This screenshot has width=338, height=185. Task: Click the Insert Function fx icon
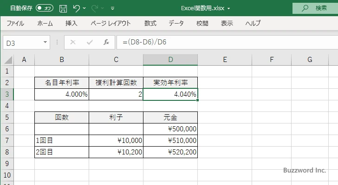(106, 42)
